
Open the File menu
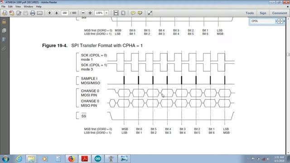pyautogui.click(x=3, y=6)
